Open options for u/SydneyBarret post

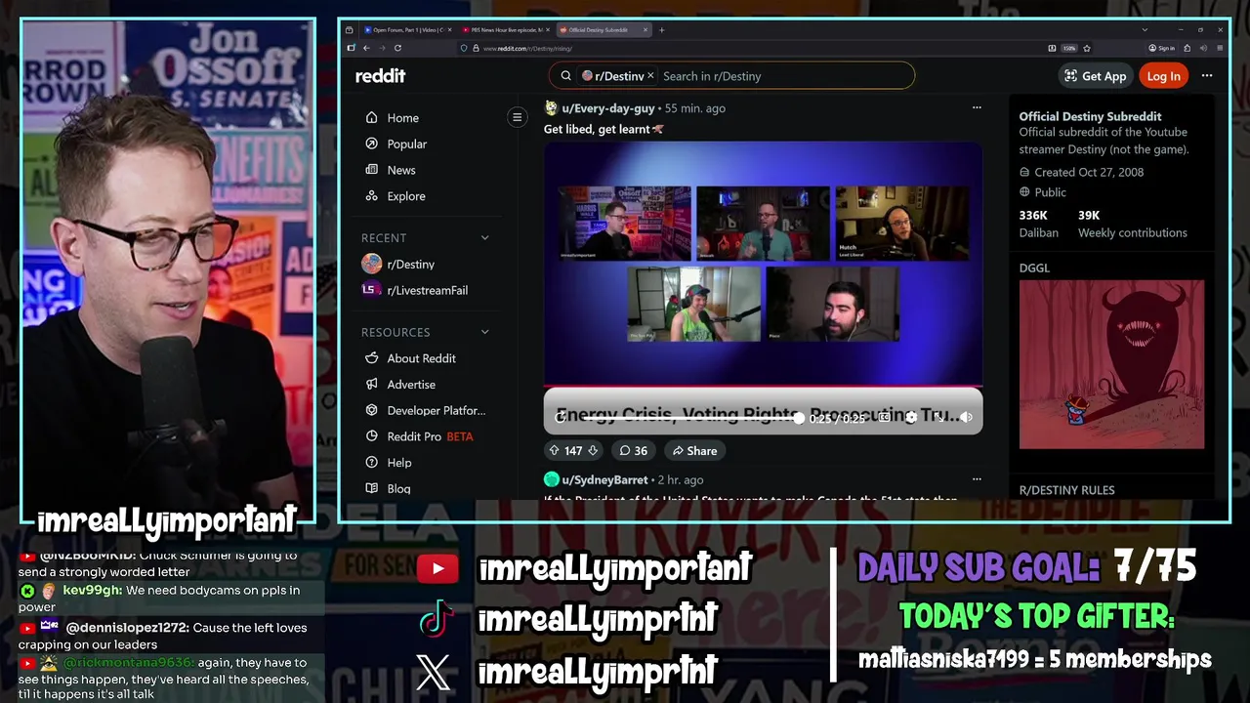click(x=976, y=479)
